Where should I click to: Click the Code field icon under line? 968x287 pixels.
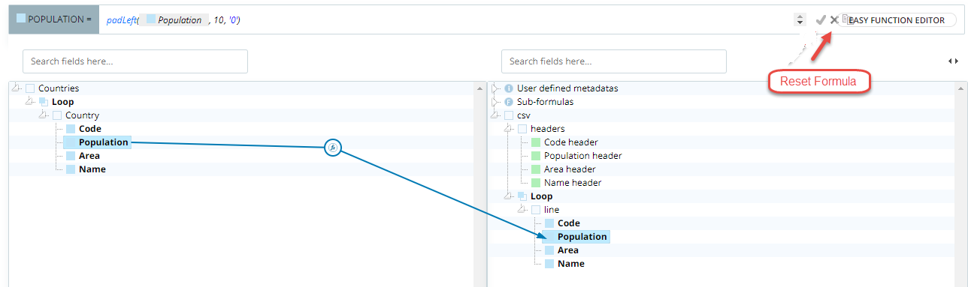(x=549, y=223)
